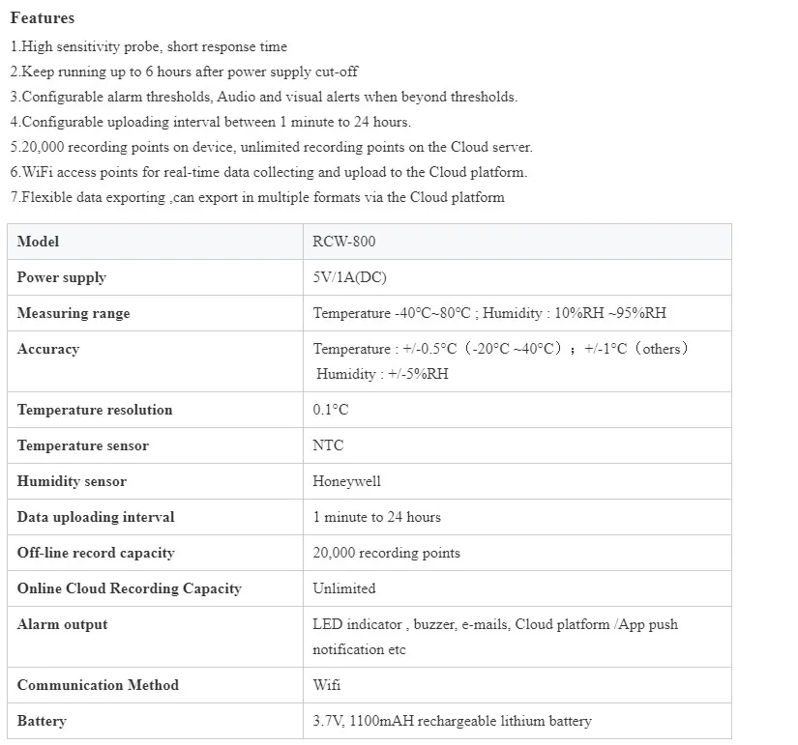Select the Data uploading interval label
Viewport: 798px width, 745px height.
tap(95, 517)
